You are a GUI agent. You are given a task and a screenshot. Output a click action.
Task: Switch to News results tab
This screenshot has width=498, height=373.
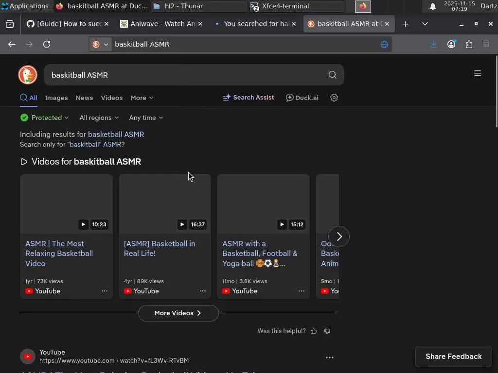[x=84, y=98]
